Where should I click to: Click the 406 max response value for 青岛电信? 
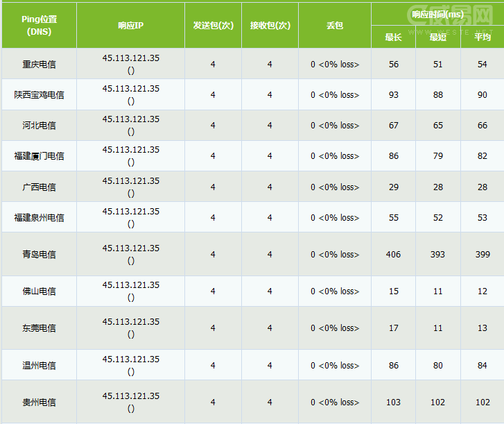tap(393, 255)
